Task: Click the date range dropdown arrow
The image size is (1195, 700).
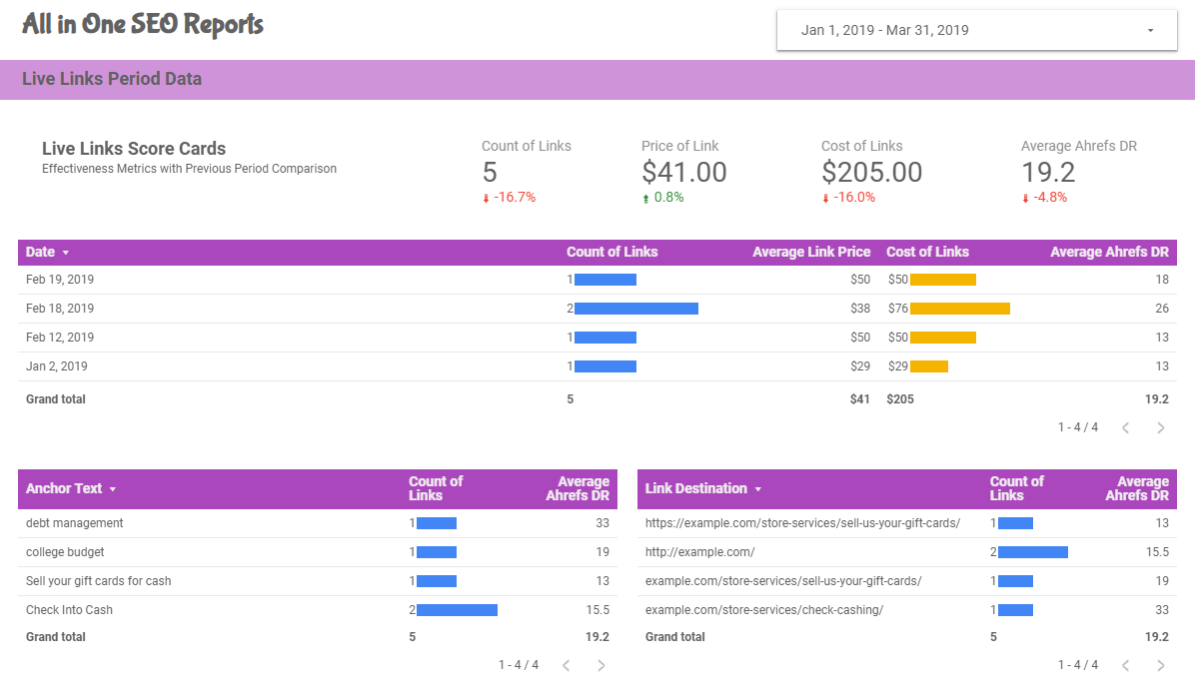Action: (1151, 31)
